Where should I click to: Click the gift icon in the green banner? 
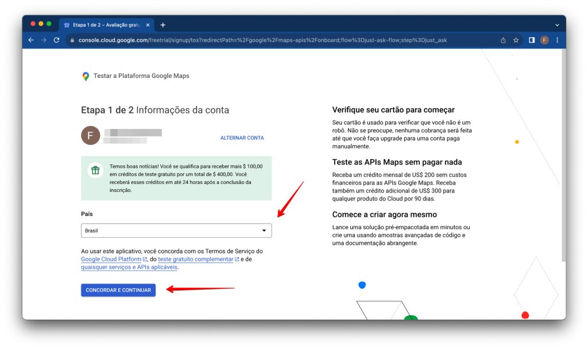point(95,171)
